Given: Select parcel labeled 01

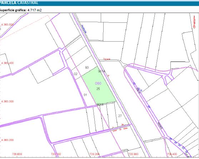Looking at the screenshot, I should click(x=85, y=95).
